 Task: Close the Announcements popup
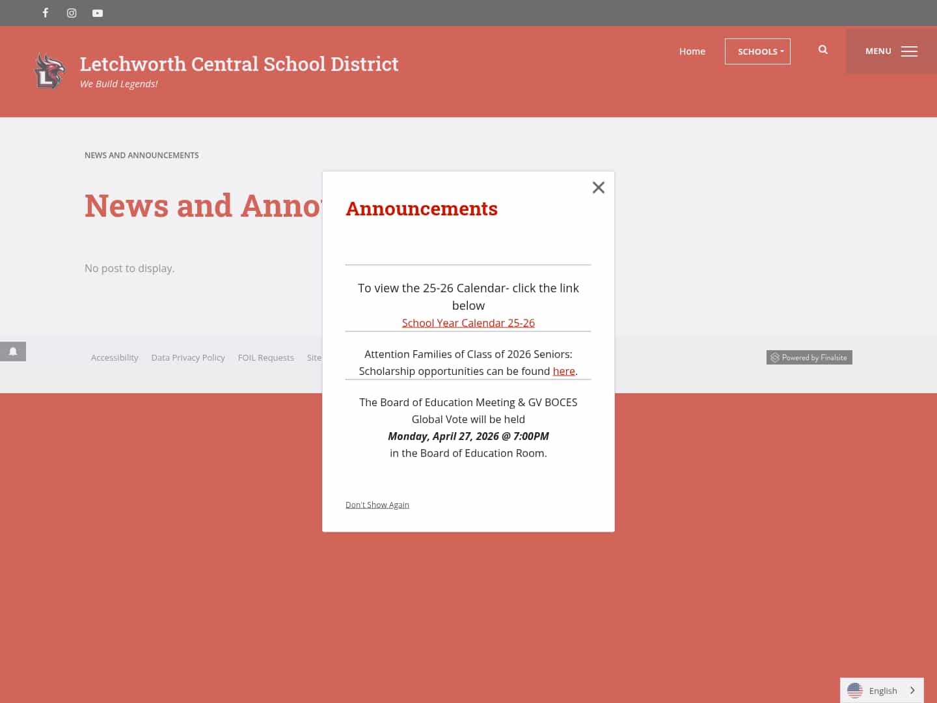point(598,187)
